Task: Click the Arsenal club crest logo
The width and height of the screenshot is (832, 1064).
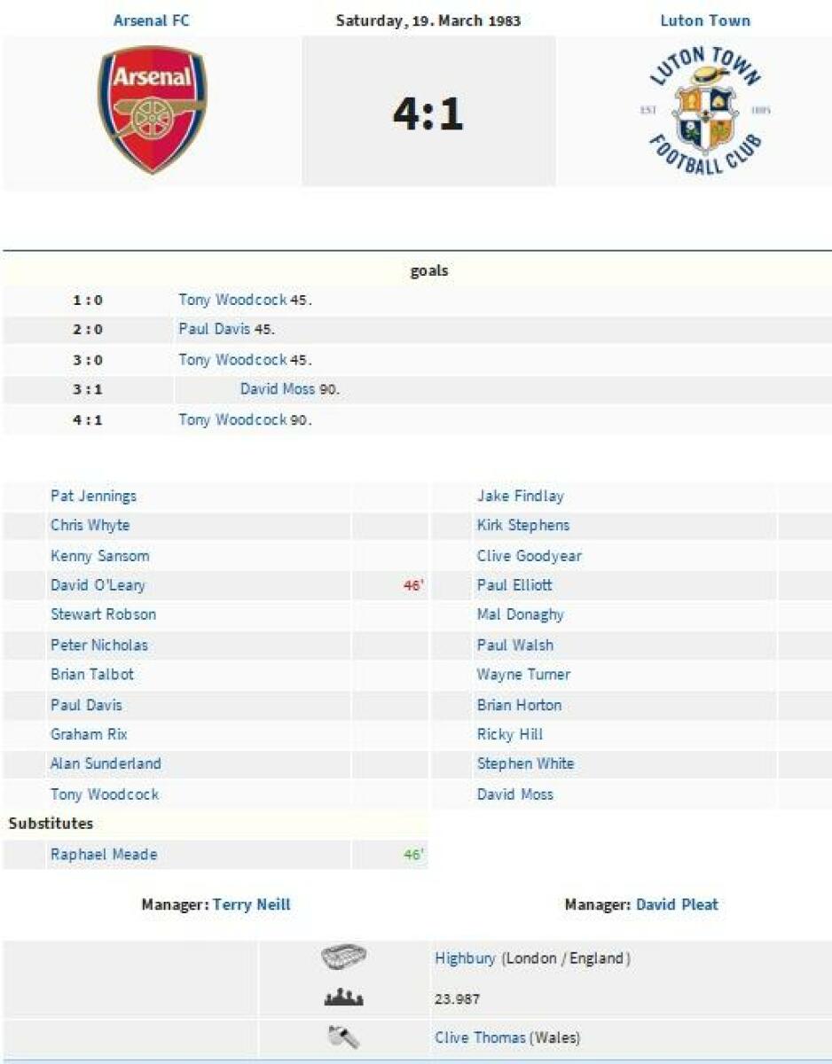Action: (152, 110)
